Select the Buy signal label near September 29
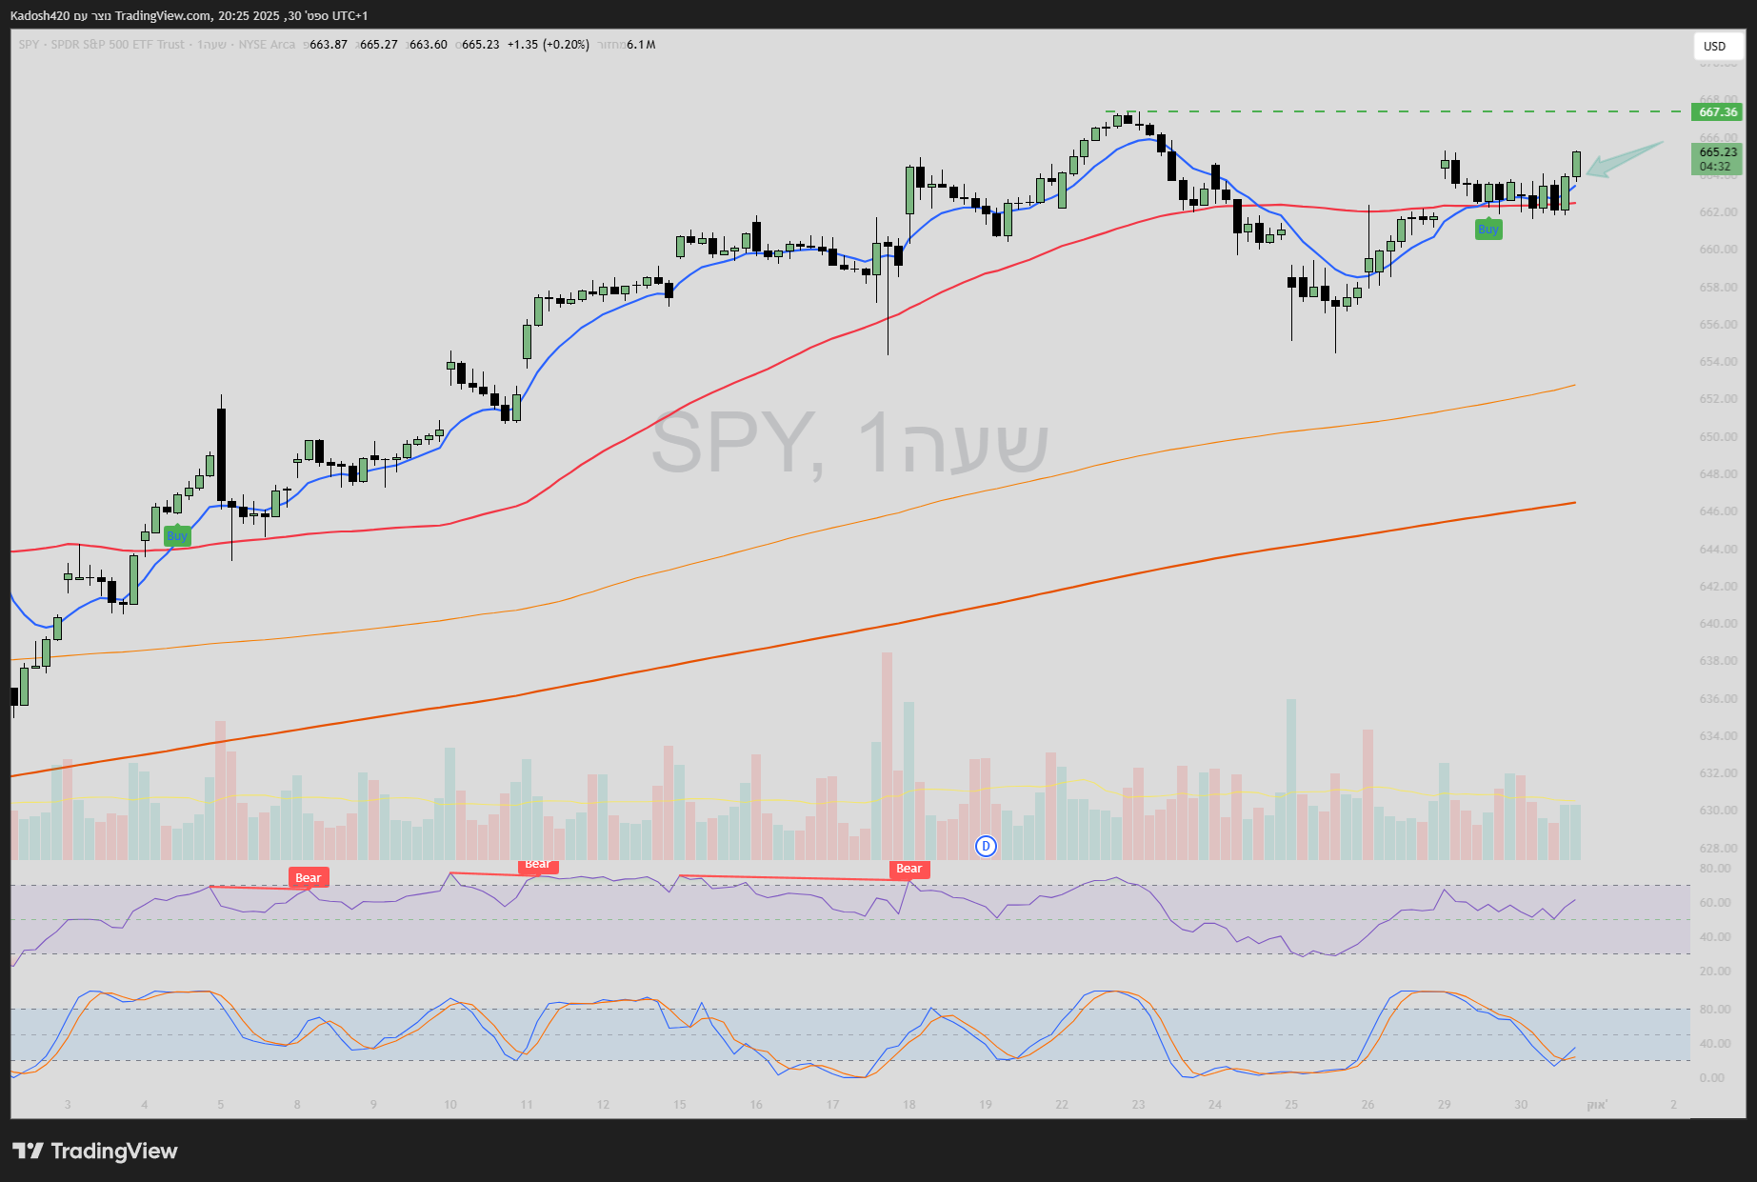The image size is (1757, 1182). [x=1488, y=229]
